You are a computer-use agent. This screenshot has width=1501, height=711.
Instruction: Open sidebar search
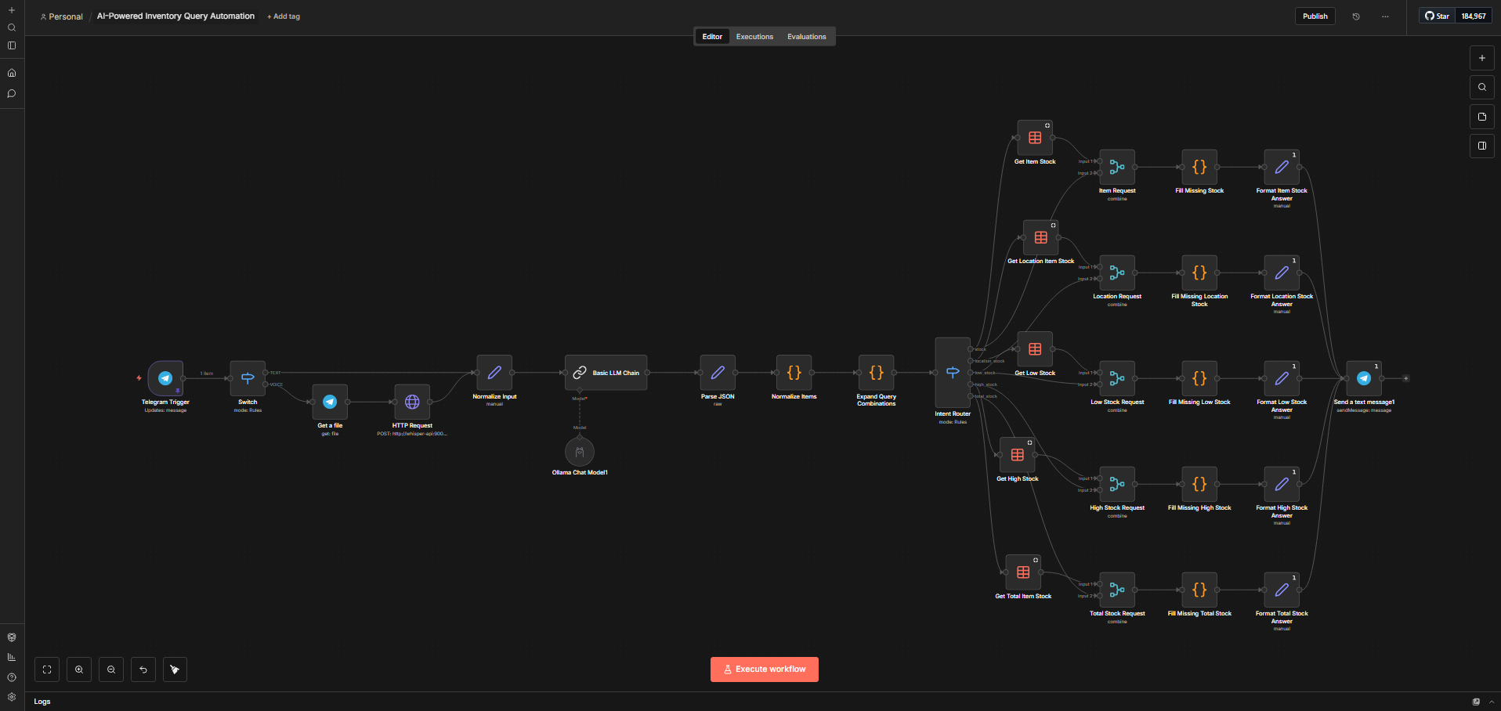12,27
